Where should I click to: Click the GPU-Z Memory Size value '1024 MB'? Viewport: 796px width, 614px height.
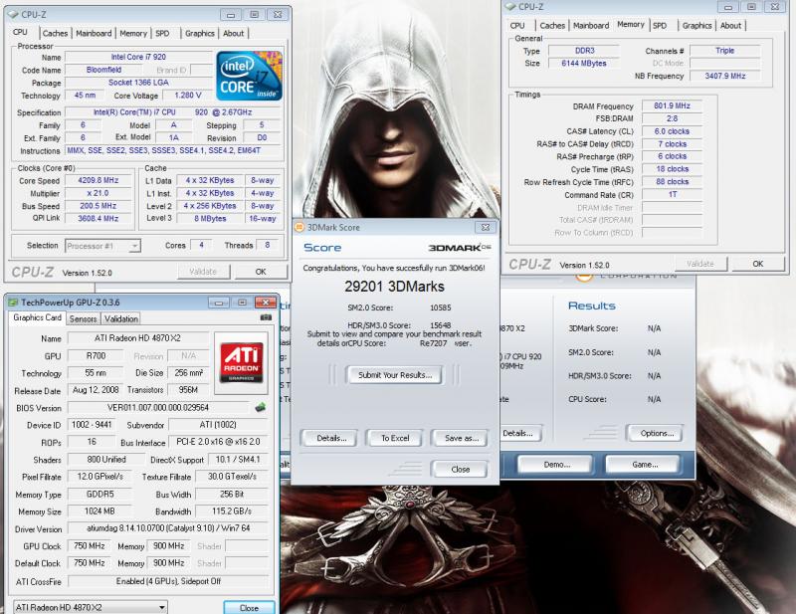[99, 511]
